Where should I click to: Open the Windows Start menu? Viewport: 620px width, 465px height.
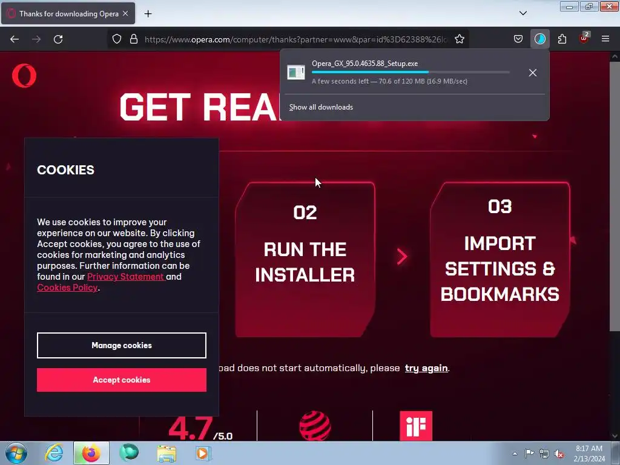coord(16,453)
